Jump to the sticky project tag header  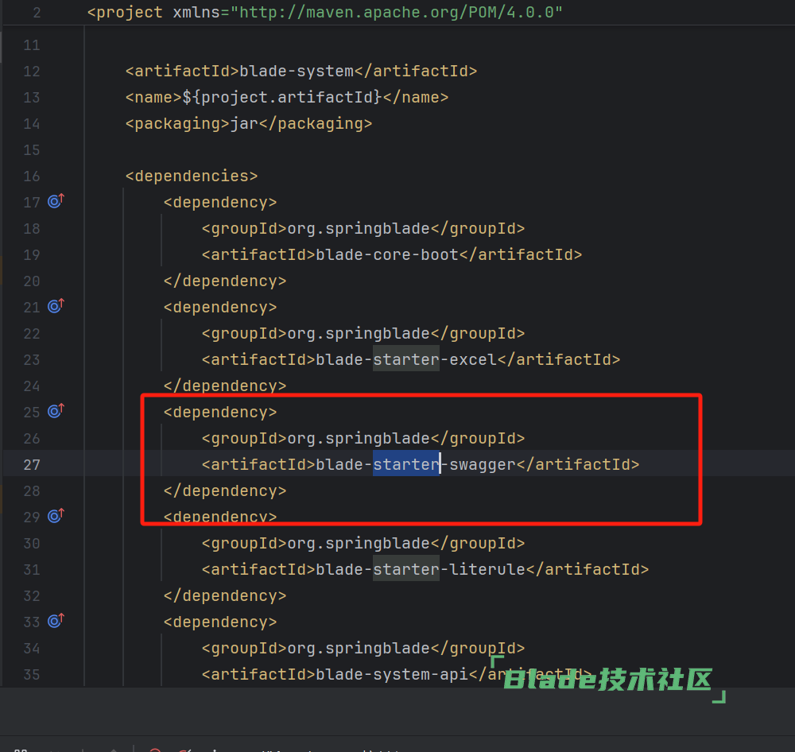pyautogui.click(x=130, y=13)
